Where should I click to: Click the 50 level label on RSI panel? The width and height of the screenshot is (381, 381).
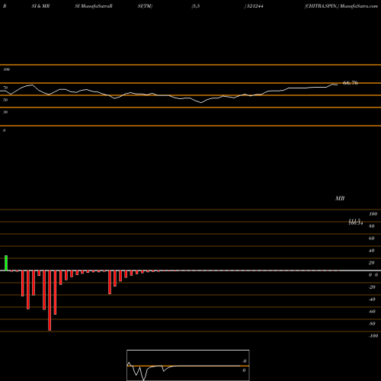5,100
